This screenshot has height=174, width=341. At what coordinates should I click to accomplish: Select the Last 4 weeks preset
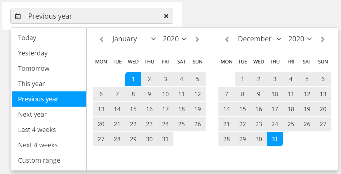tap(37, 130)
